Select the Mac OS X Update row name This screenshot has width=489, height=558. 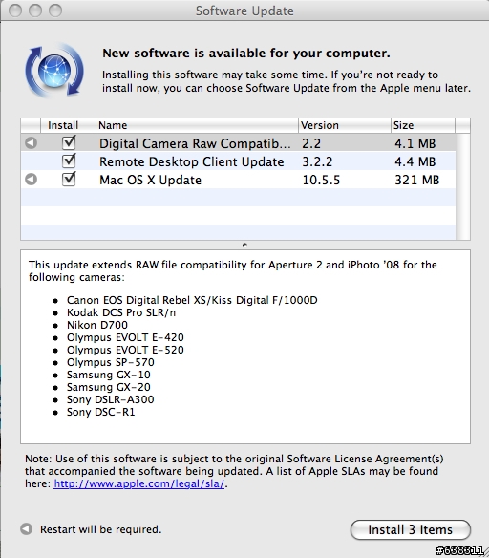coord(150,180)
